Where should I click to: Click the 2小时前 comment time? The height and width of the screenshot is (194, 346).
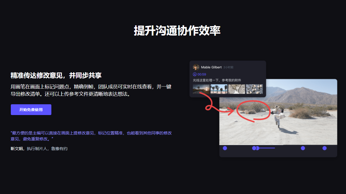pos(228,67)
